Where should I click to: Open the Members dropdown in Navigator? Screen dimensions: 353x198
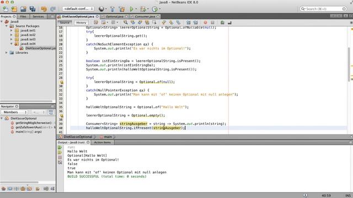(x=14, y=112)
